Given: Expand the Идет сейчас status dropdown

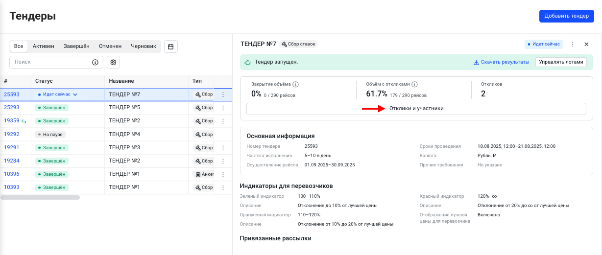Looking at the screenshot, I should 75,94.
